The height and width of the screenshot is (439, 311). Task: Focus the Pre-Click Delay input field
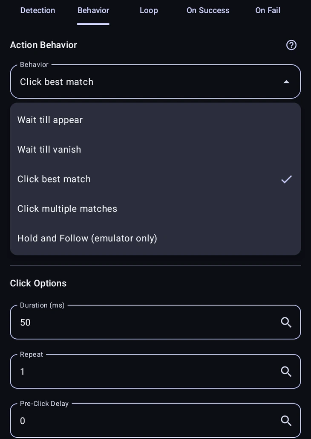pyautogui.click(x=155, y=421)
